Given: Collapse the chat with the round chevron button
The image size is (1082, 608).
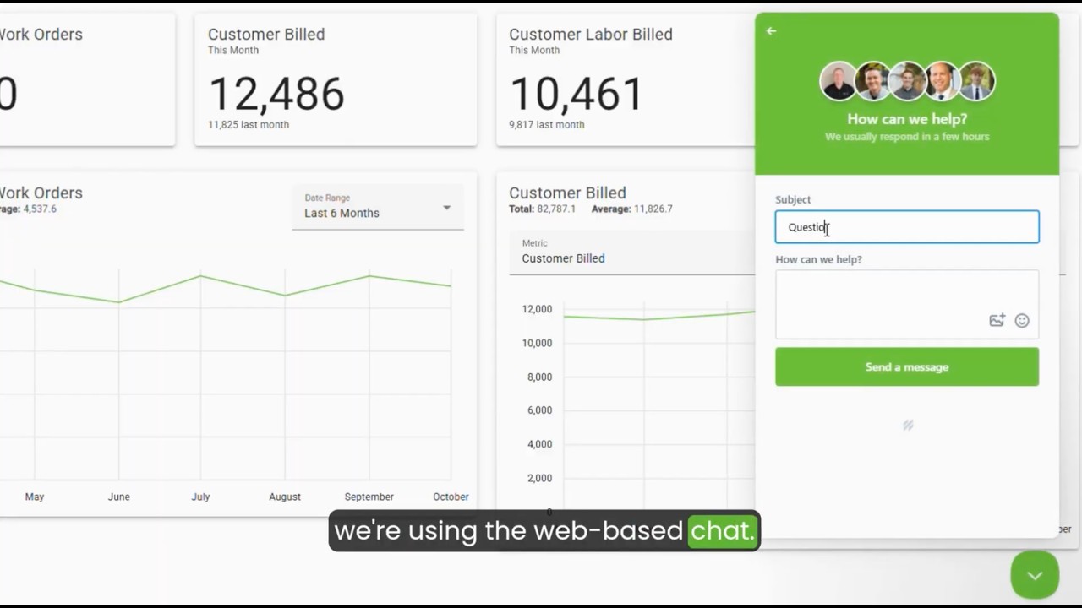Looking at the screenshot, I should (1035, 575).
